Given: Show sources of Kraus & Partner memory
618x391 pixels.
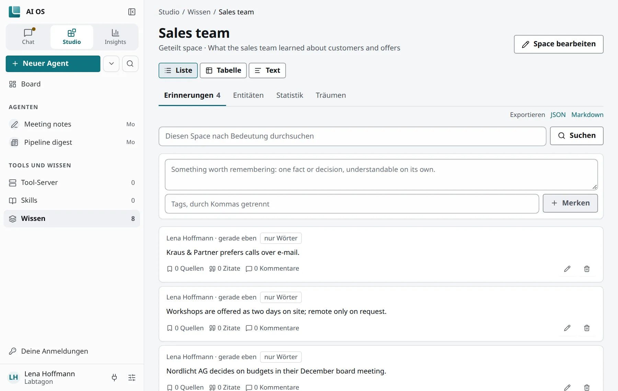Looking at the screenshot, I should [185, 269].
